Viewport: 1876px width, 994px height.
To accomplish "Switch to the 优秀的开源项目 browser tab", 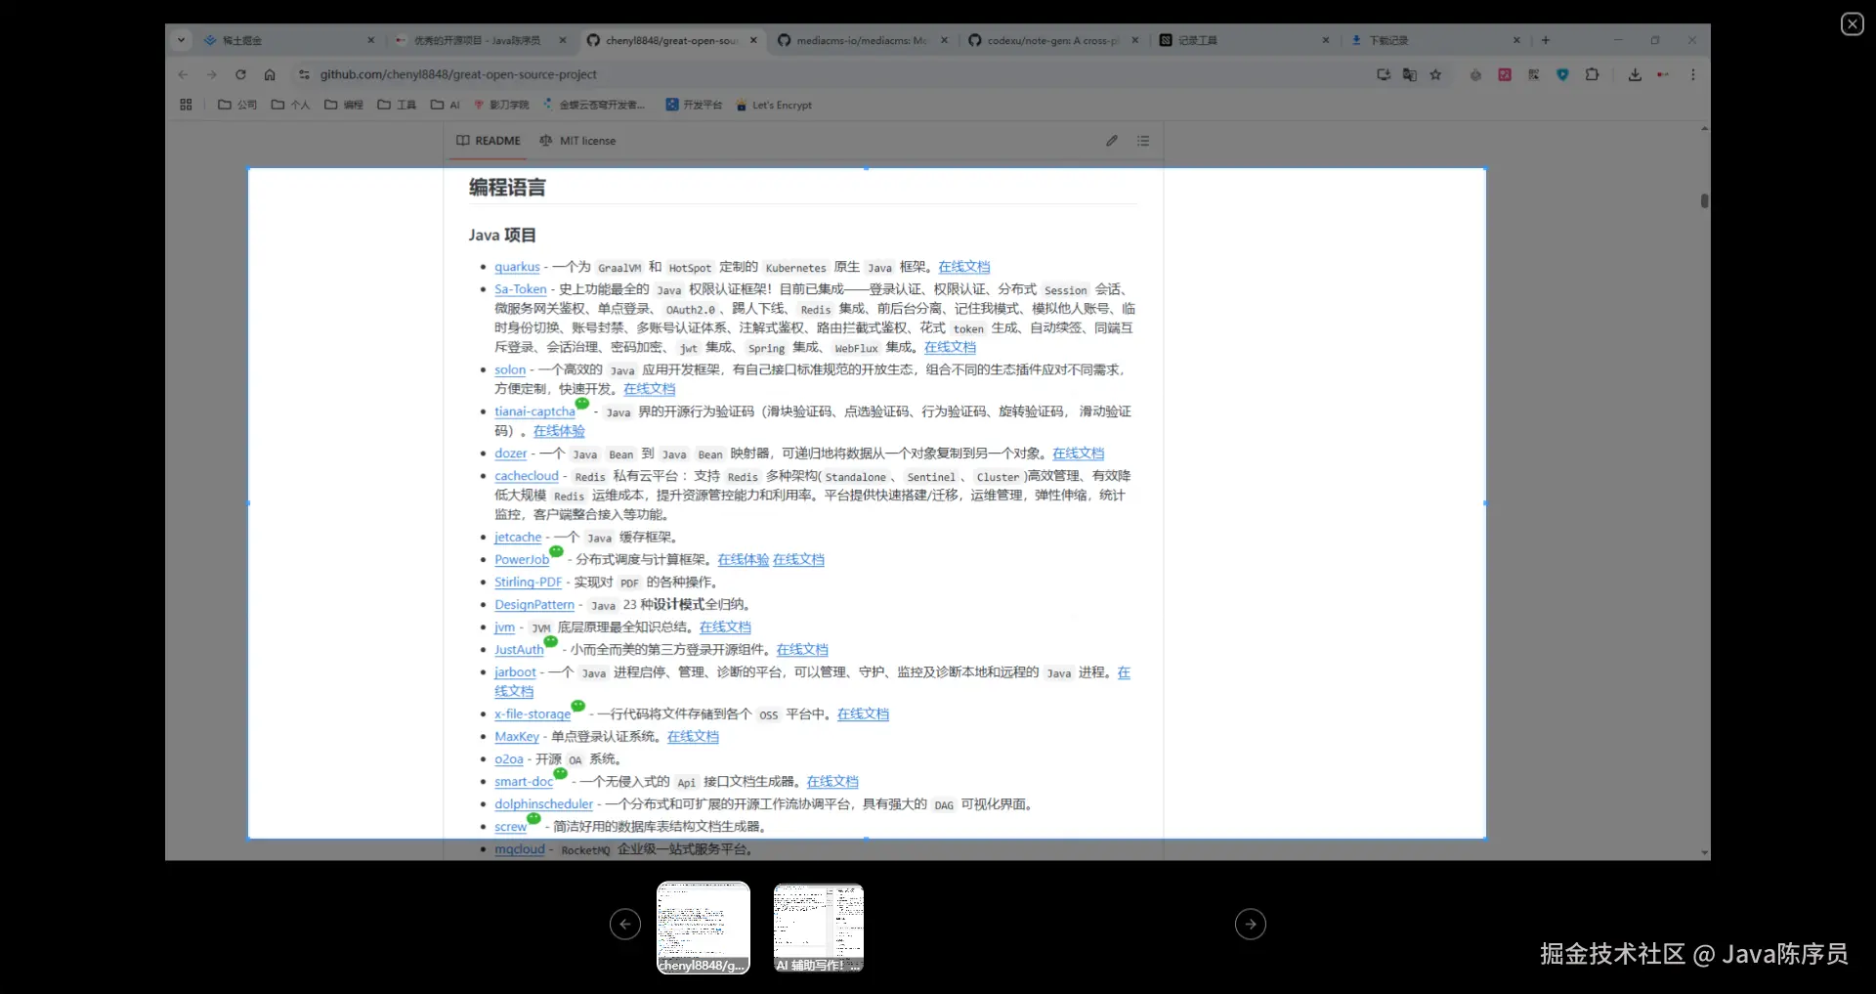I will (480, 40).
